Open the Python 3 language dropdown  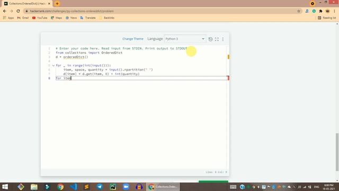[185, 39]
